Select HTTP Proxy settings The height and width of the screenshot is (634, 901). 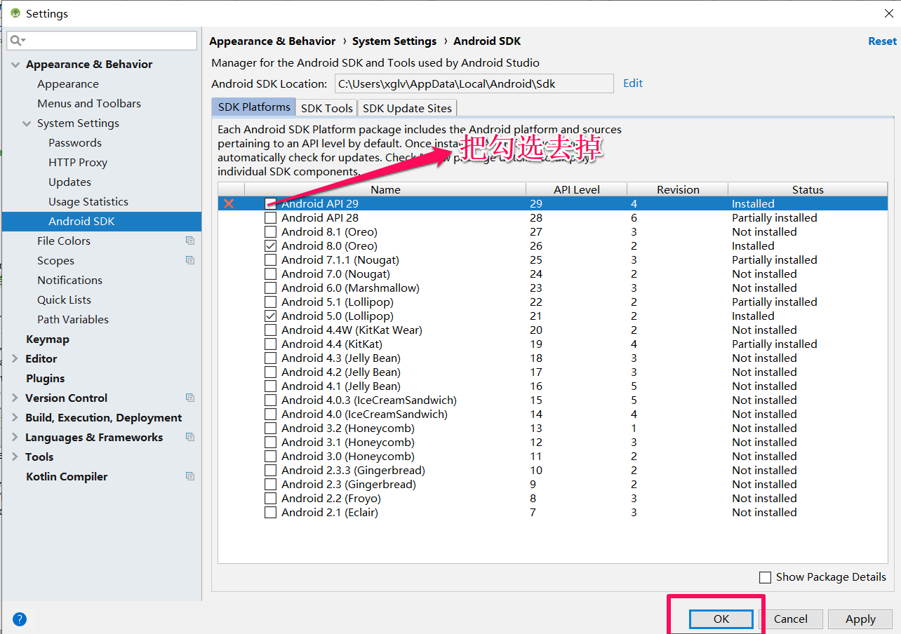78,163
